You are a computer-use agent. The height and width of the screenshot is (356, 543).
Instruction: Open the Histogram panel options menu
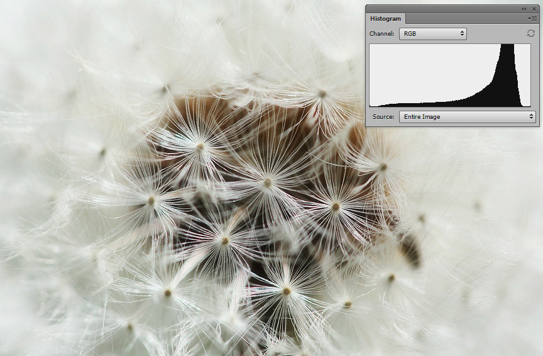pyautogui.click(x=532, y=18)
